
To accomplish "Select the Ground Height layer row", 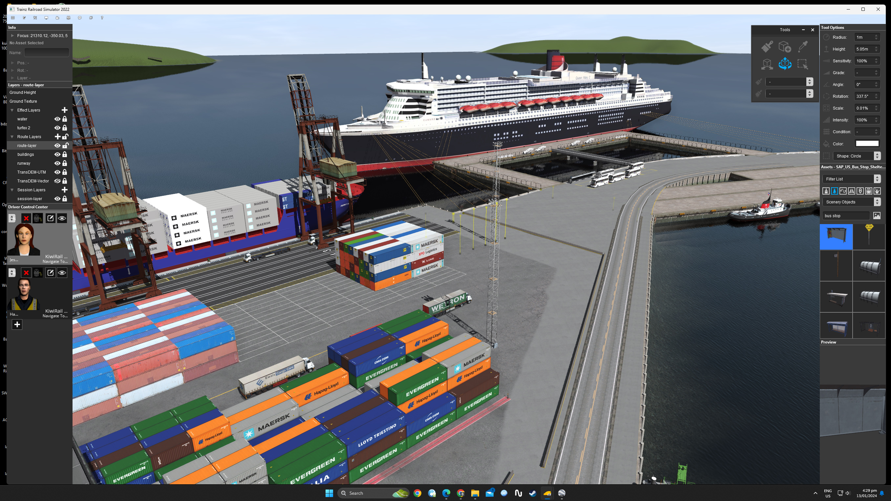I will [39, 92].
